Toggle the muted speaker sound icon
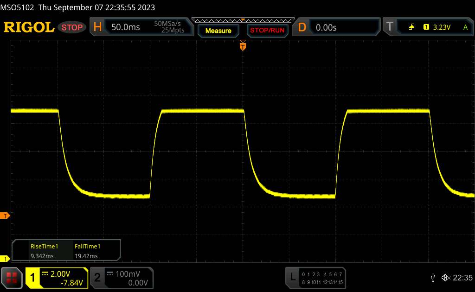475x292 pixels. (x=445, y=277)
